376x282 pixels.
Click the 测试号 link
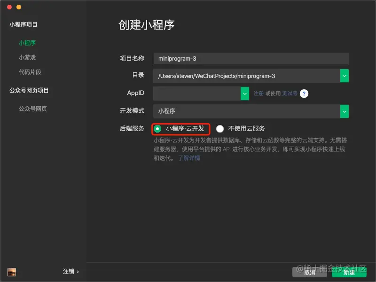(x=290, y=94)
